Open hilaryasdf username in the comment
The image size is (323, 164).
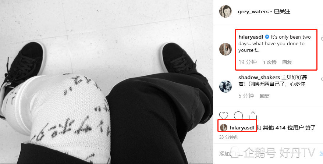point(251,37)
